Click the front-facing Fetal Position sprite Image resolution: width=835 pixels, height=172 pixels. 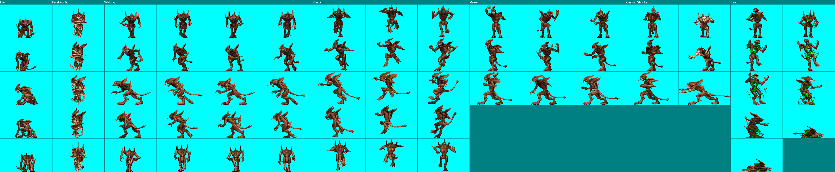point(78,23)
